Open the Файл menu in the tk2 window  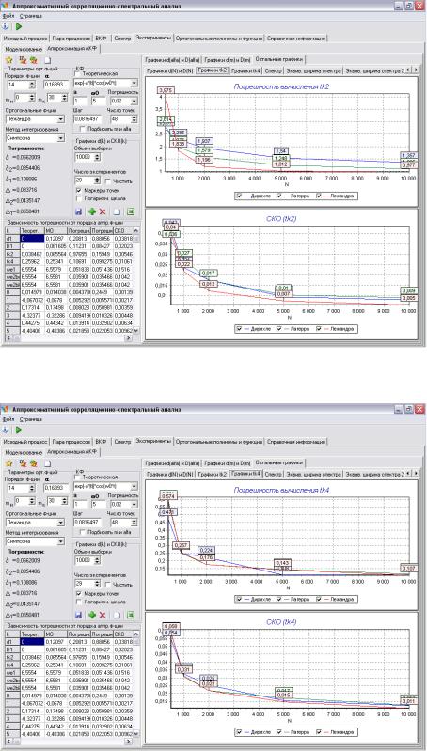point(8,16)
